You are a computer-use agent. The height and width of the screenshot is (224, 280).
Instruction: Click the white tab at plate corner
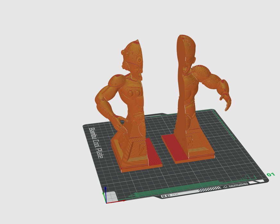click(259, 181)
